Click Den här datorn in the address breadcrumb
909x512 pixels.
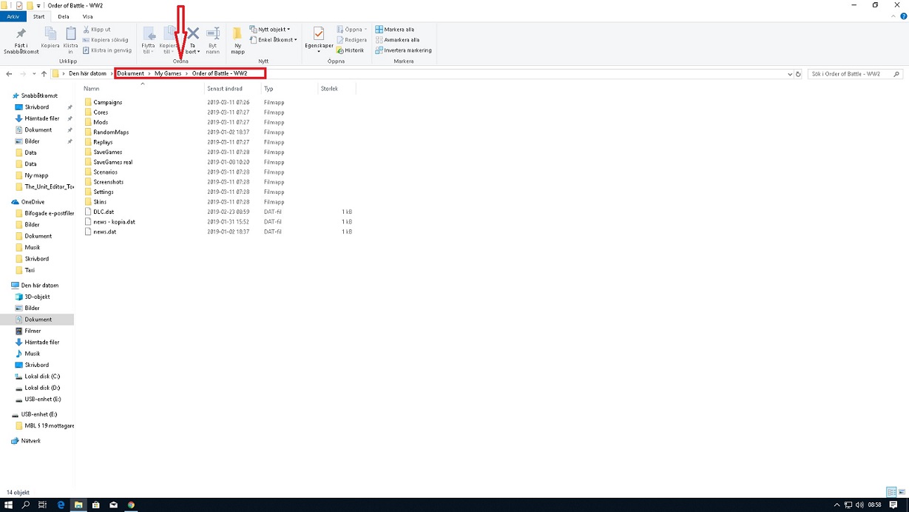coord(88,74)
